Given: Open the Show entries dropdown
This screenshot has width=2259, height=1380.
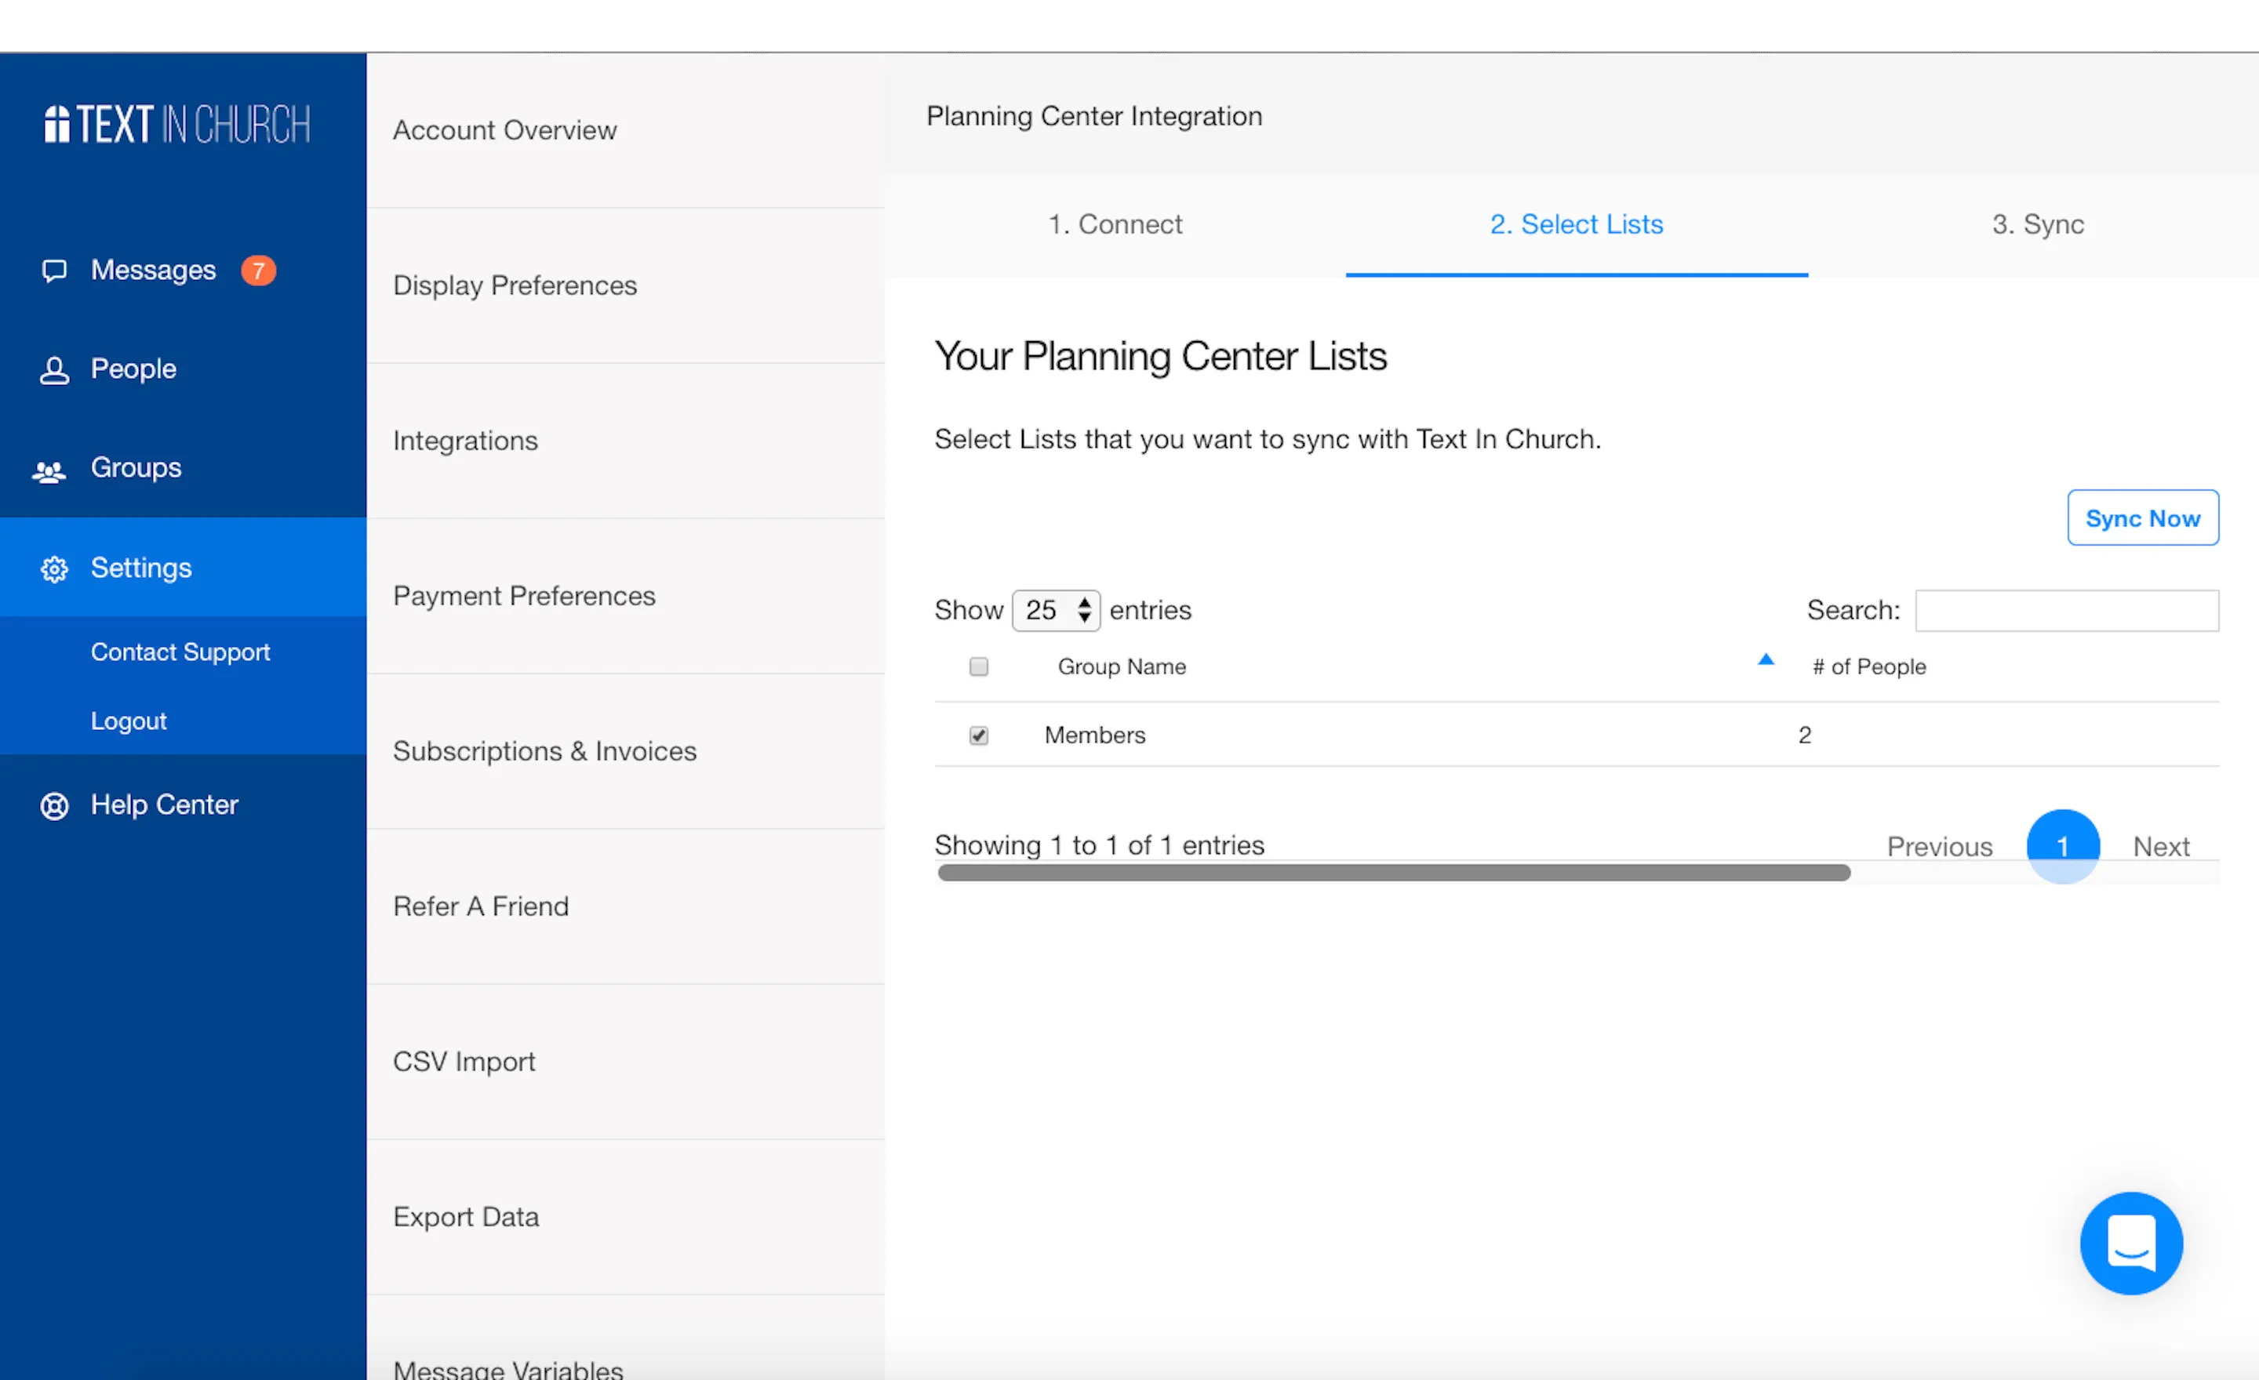Looking at the screenshot, I should [1055, 610].
